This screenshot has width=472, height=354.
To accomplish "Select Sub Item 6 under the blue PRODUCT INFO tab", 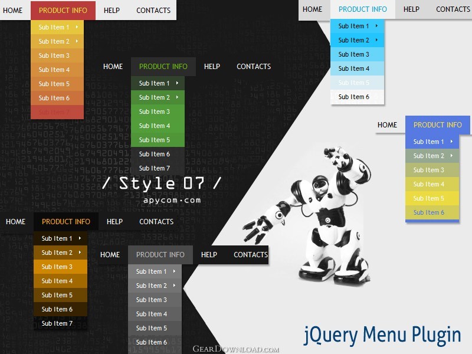I will [432, 212].
